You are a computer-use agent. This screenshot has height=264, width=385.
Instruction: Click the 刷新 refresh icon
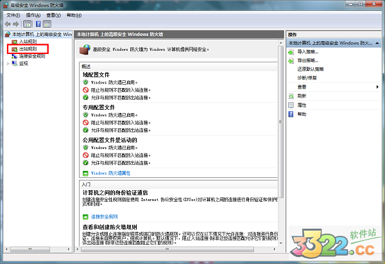point(291,96)
